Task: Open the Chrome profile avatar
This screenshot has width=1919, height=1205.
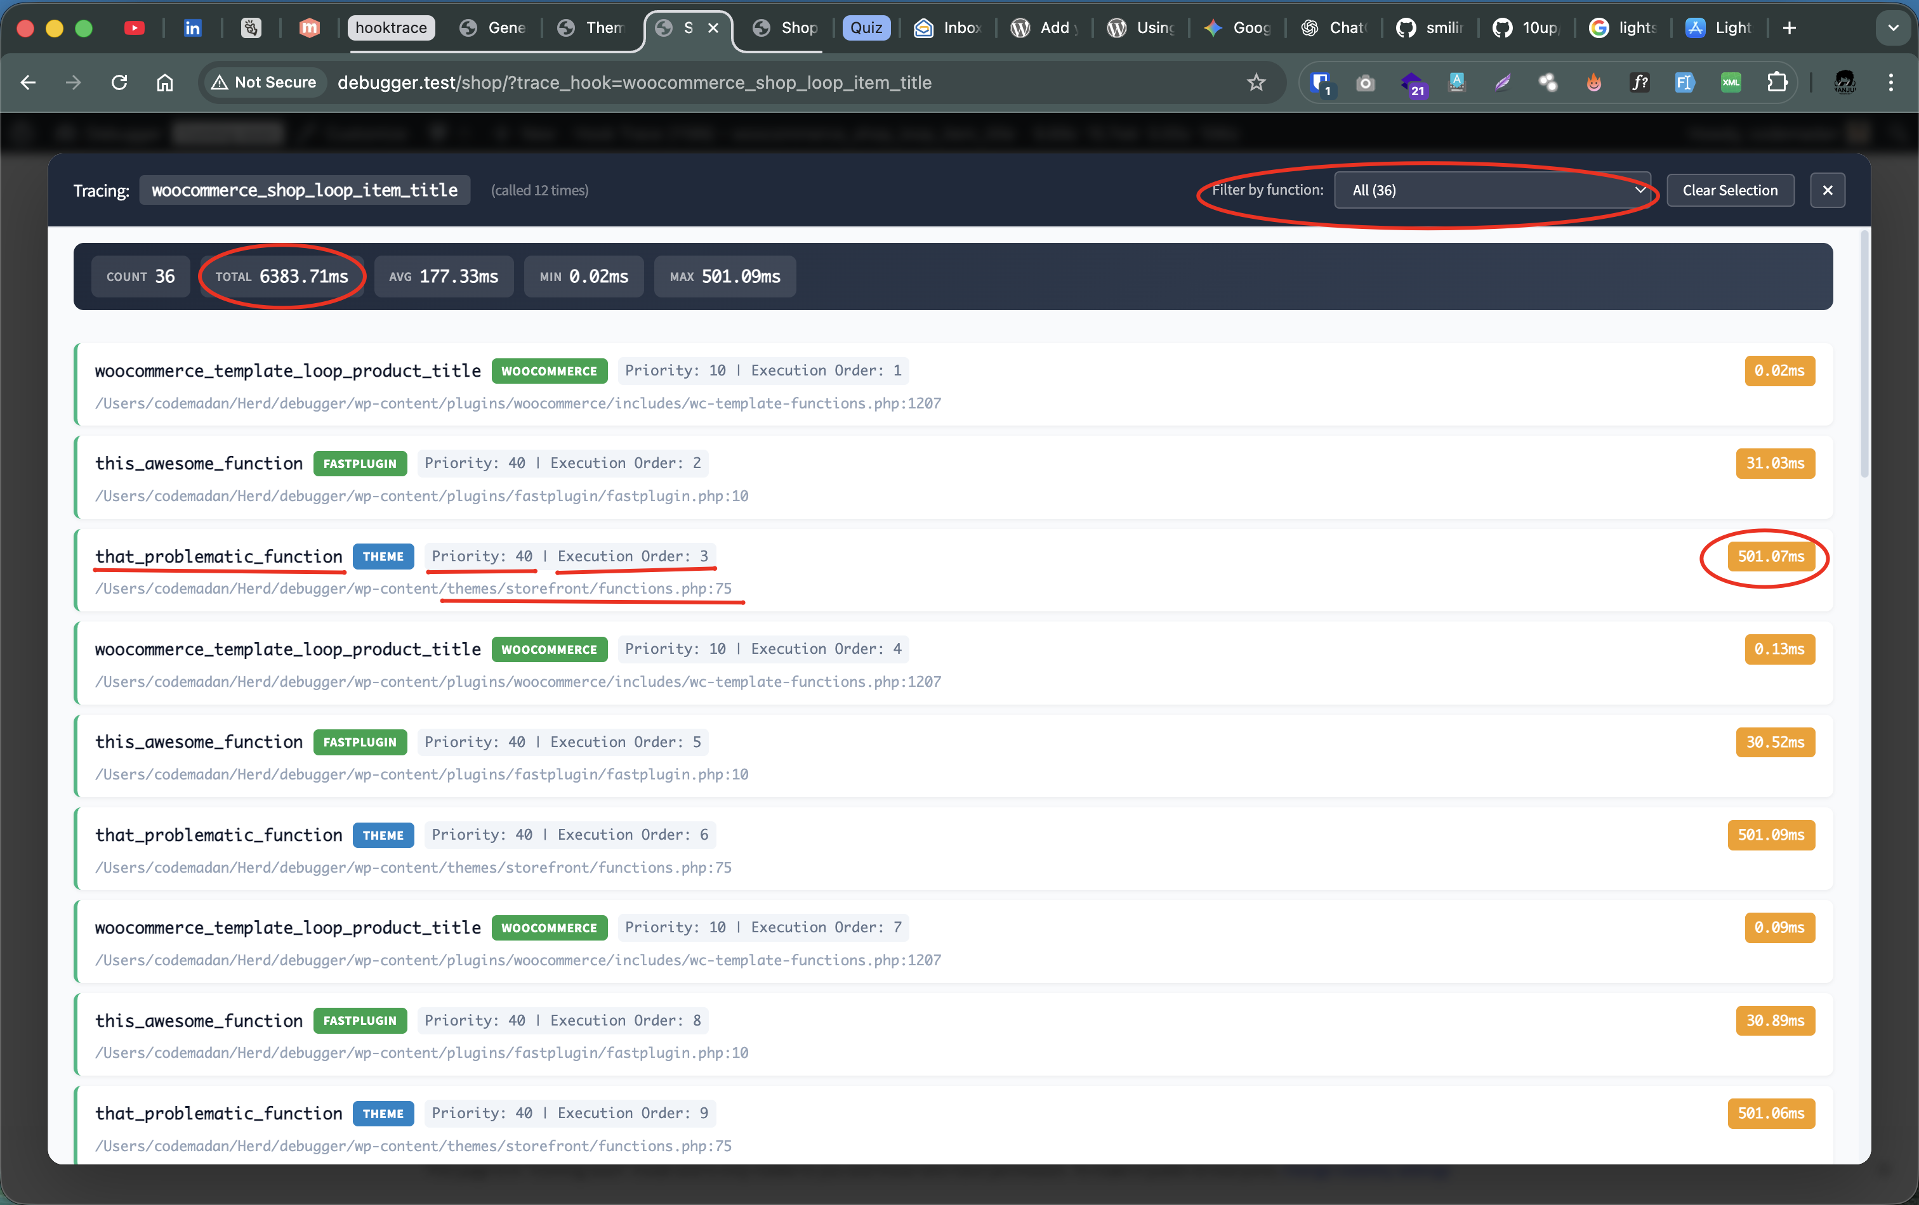Action: (x=1845, y=82)
